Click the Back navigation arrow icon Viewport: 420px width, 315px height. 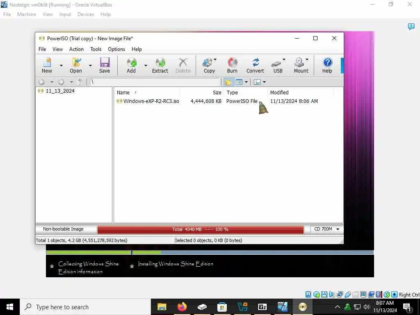click(x=42, y=82)
